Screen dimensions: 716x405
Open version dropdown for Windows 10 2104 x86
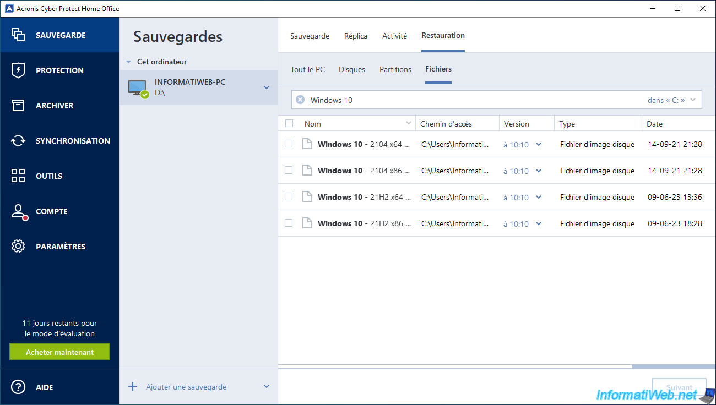pos(539,171)
